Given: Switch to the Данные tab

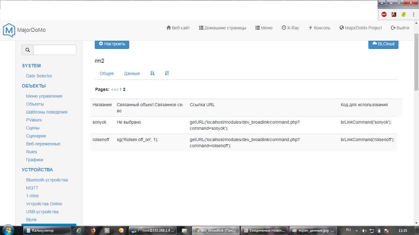Looking at the screenshot, I should 132,73.
